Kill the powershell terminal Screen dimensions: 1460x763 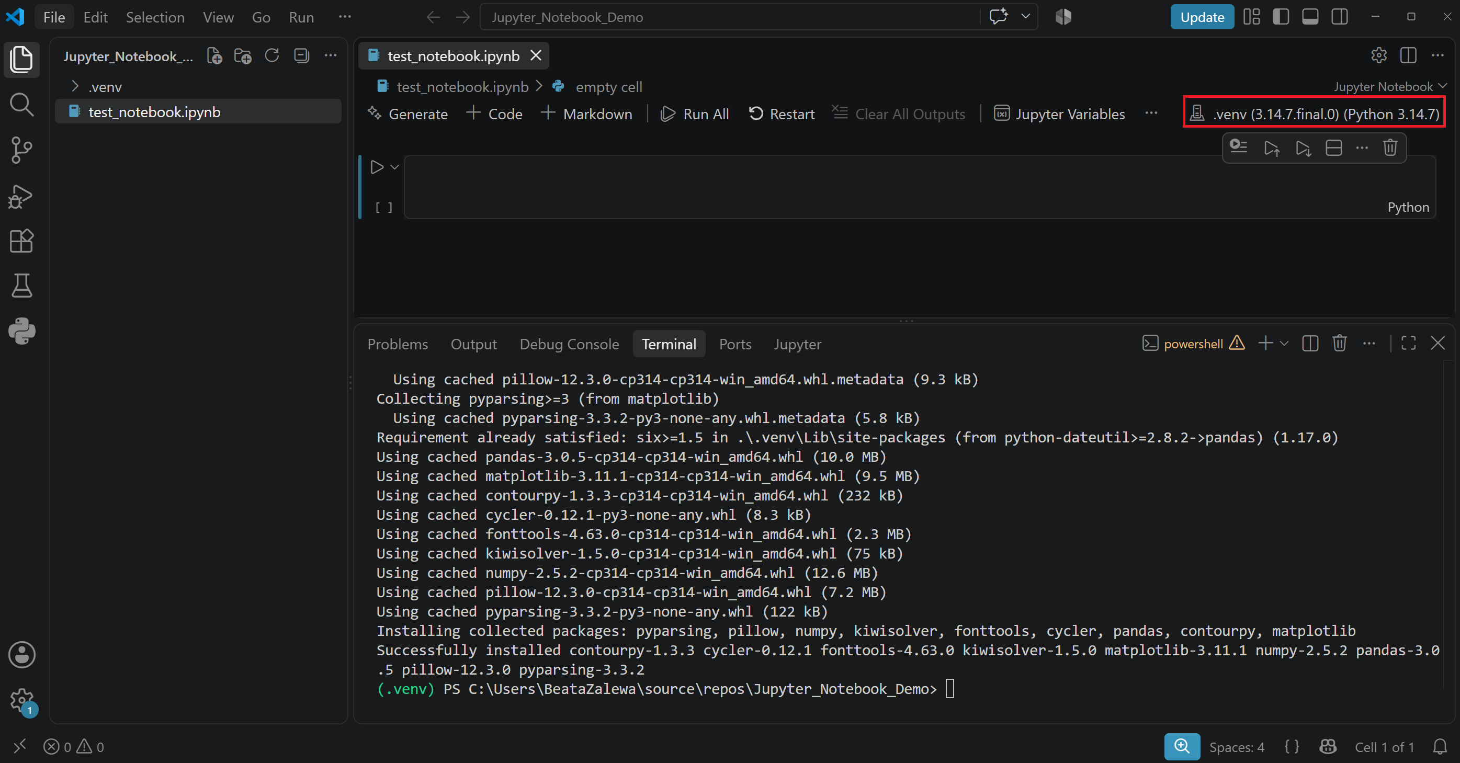[x=1339, y=343]
